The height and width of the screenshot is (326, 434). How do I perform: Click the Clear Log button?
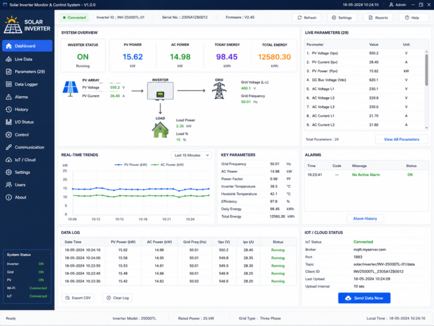(x=118, y=298)
